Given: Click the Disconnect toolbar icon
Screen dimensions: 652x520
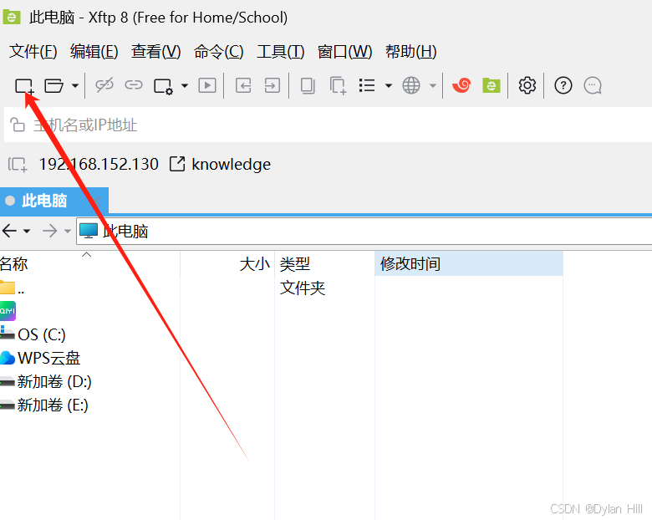Looking at the screenshot, I should (x=104, y=85).
